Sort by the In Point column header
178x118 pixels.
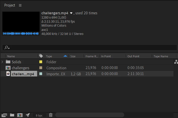106,56
